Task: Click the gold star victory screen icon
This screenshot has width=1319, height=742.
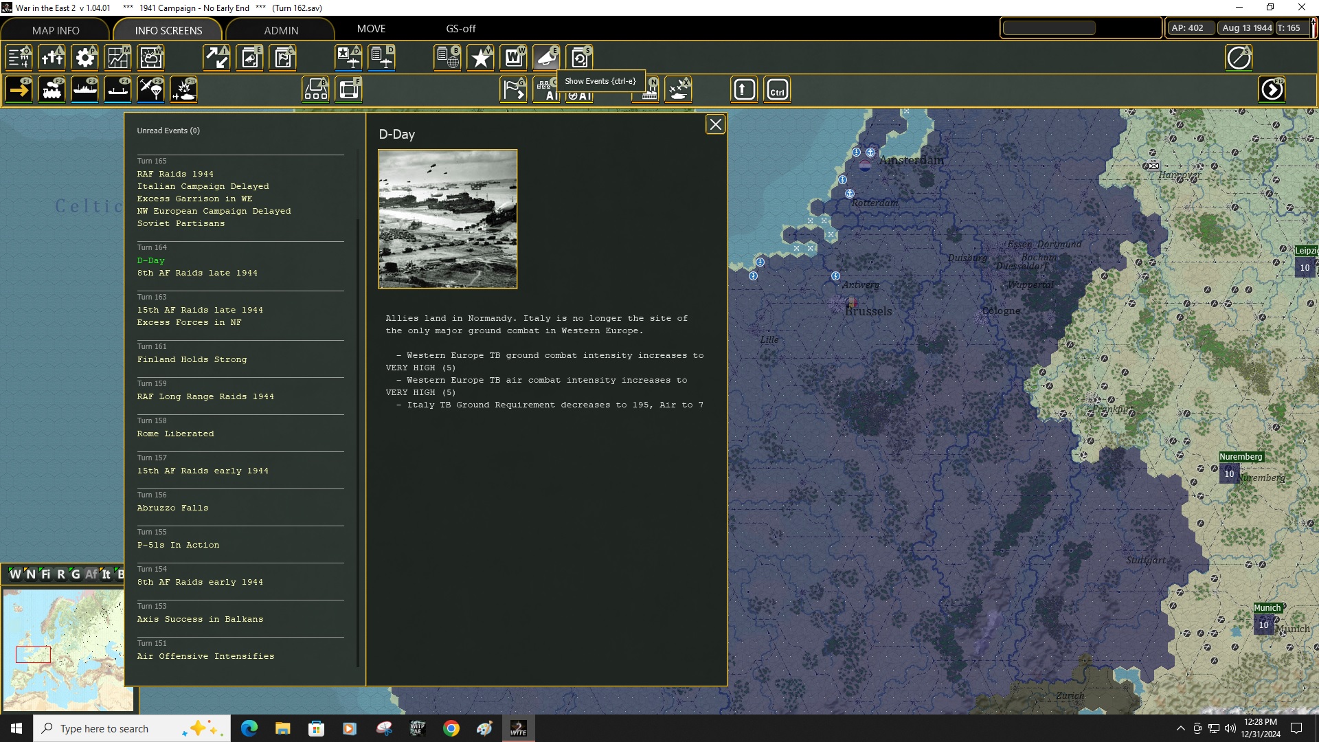Action: tap(481, 58)
